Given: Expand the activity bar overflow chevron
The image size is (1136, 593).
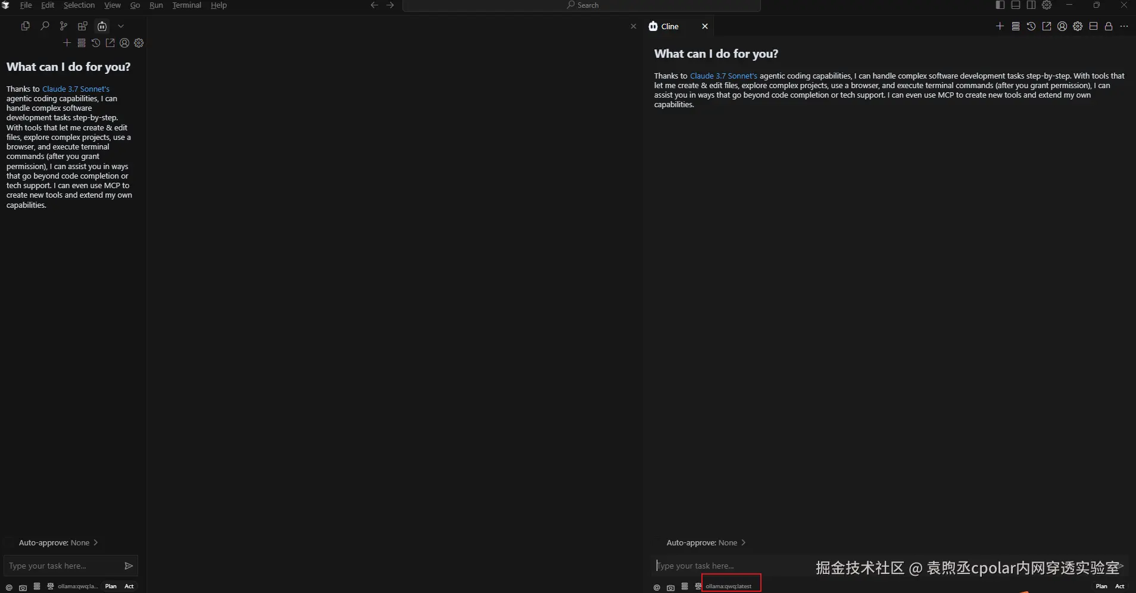Looking at the screenshot, I should click(121, 26).
